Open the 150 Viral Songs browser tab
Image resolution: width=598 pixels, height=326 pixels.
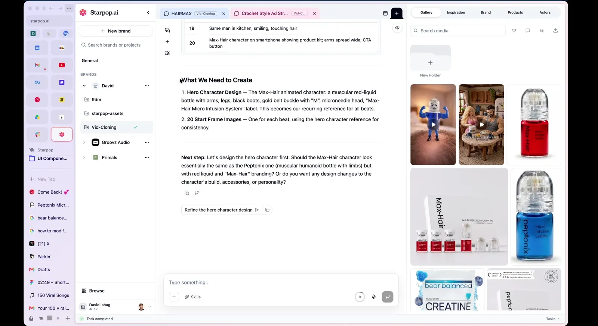pos(49,295)
